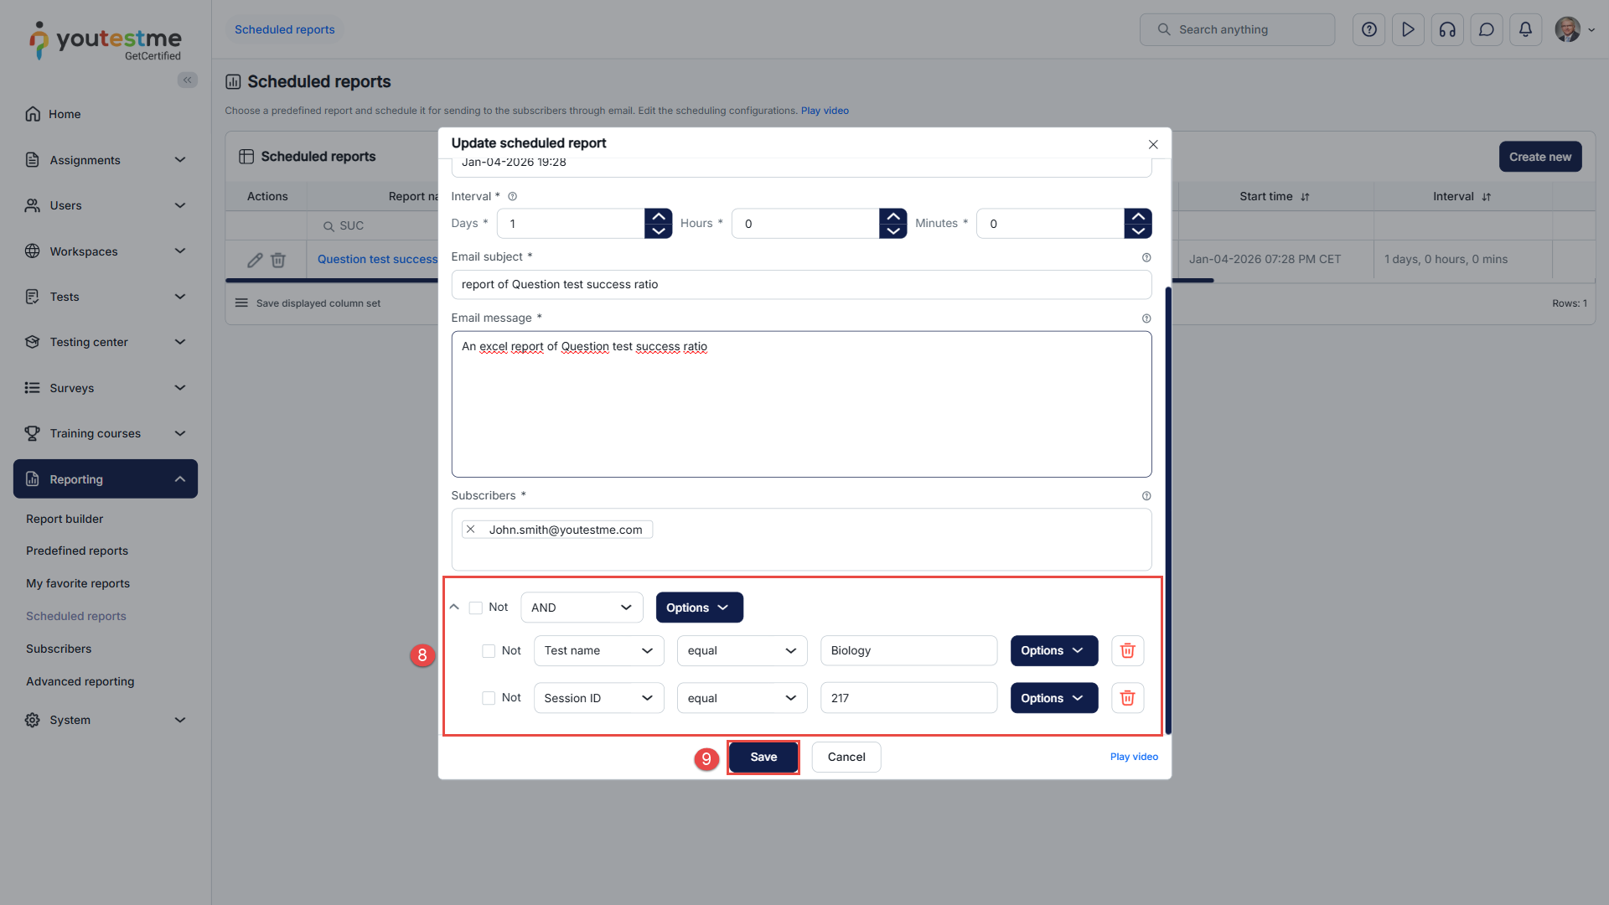Viewport: 1609px width, 905px height.
Task: Open the AND logical operator dropdown
Action: click(582, 608)
